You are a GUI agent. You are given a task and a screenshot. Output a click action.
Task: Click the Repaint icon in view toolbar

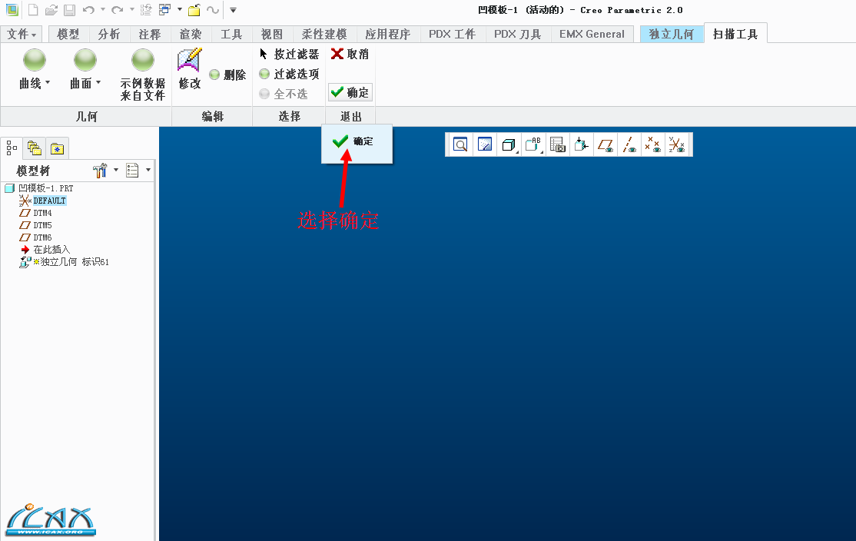coord(485,144)
